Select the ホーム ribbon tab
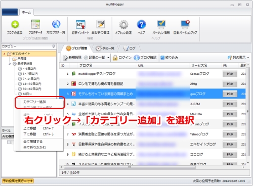This screenshot has height=186, width=253. point(26,12)
